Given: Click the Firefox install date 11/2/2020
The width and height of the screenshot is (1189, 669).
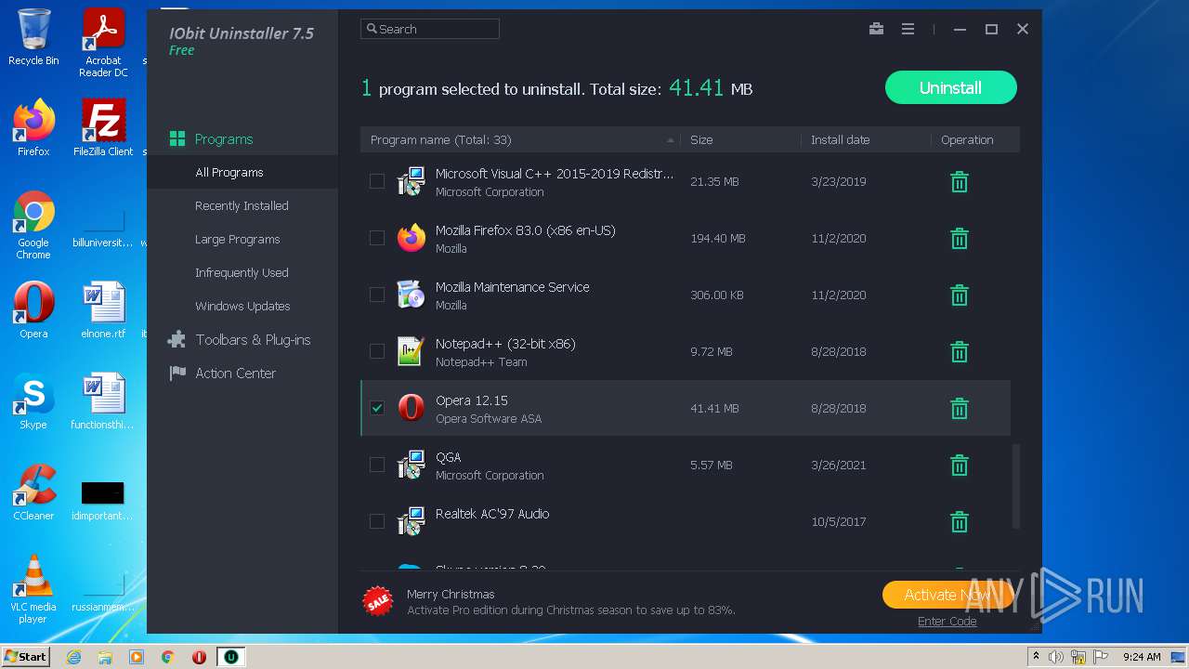Looking at the screenshot, I should [838, 238].
